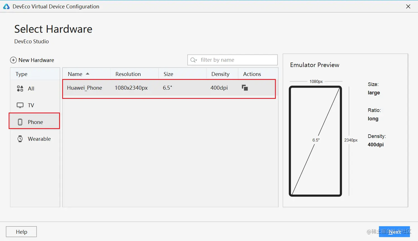
Task: Click the Help button
Action: (21, 232)
